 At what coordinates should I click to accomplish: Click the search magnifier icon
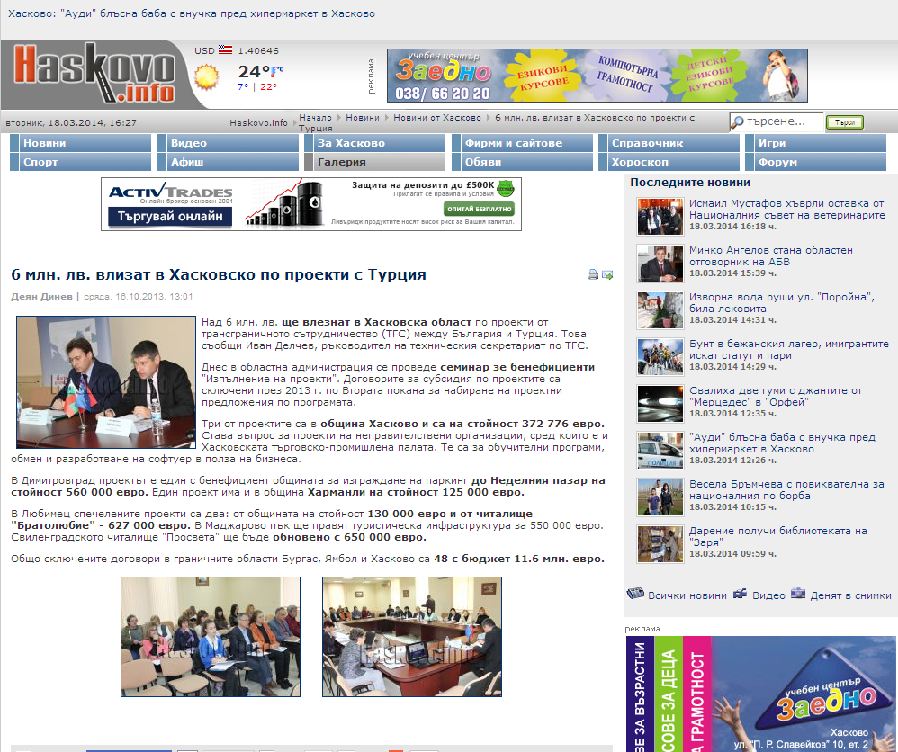(x=737, y=122)
